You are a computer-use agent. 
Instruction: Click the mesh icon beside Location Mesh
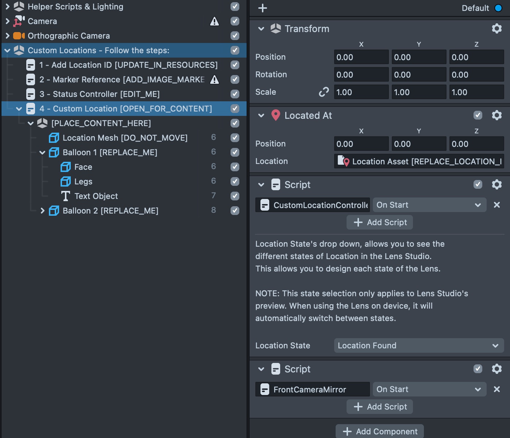(x=54, y=138)
